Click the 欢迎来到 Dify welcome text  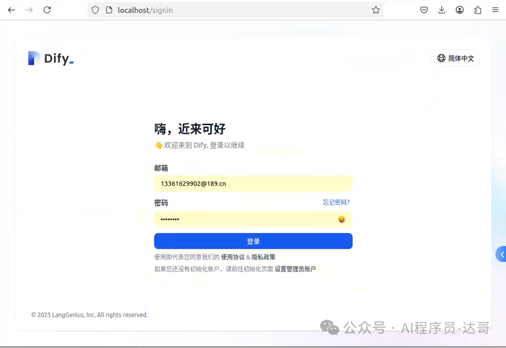pos(200,145)
